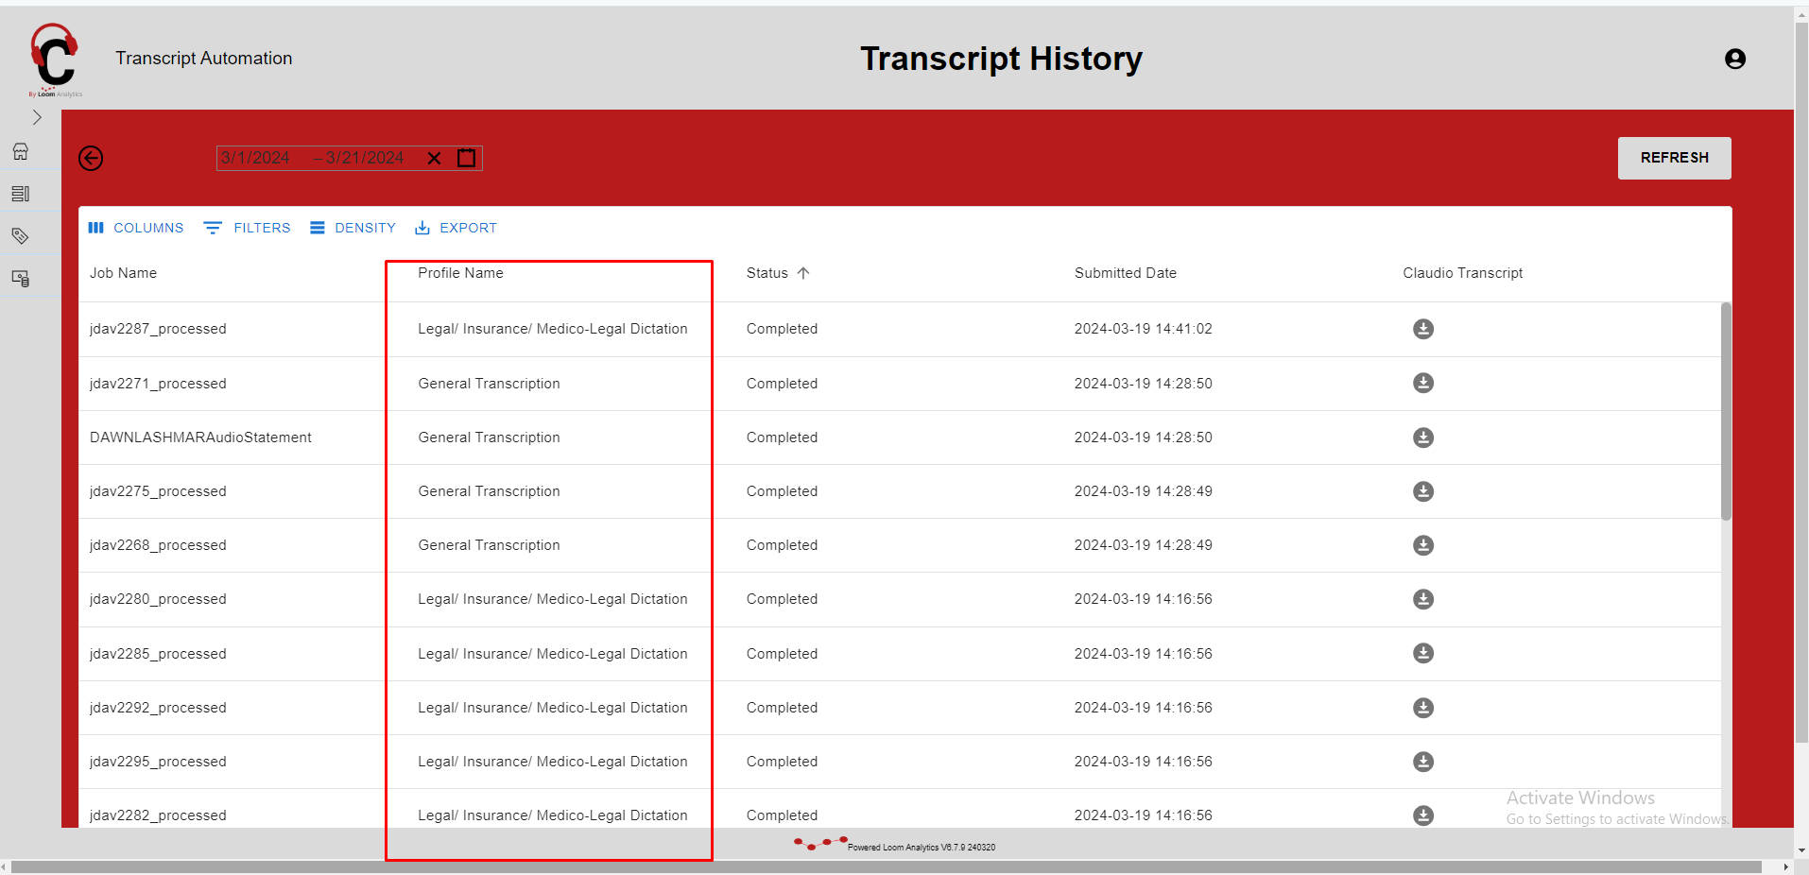The width and height of the screenshot is (1809, 875).
Task: Click the start date field 3/1/2024
Action: [255, 158]
